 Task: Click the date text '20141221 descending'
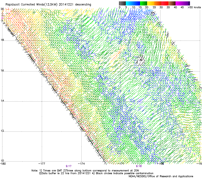coord(75,5)
